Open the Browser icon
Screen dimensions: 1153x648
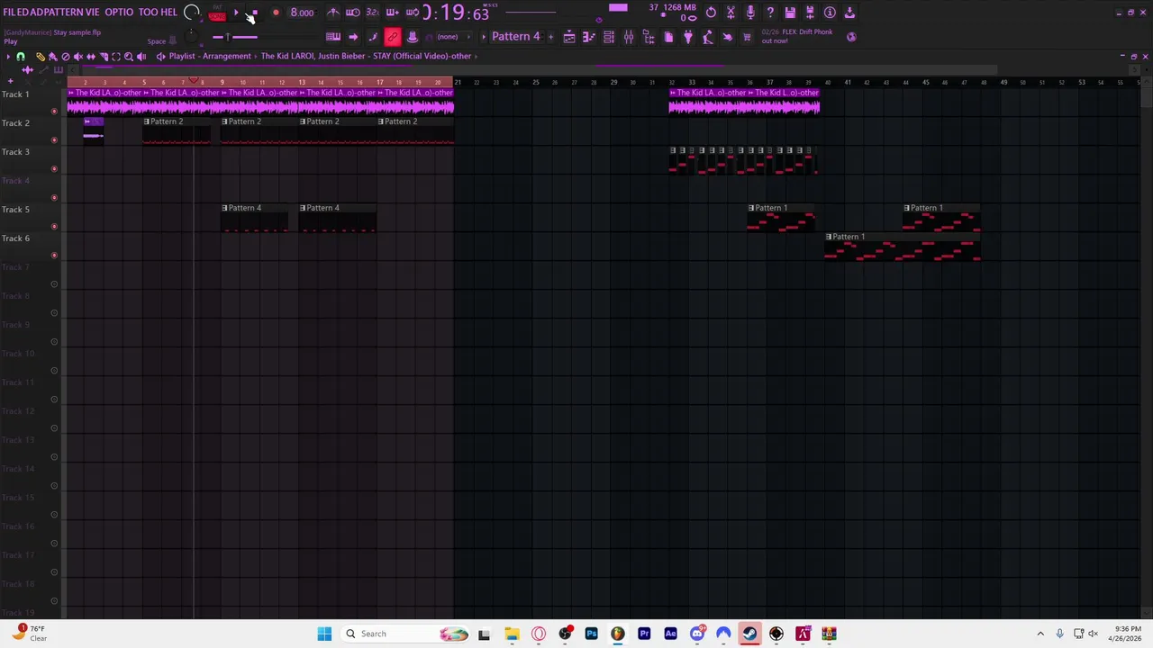click(x=649, y=37)
